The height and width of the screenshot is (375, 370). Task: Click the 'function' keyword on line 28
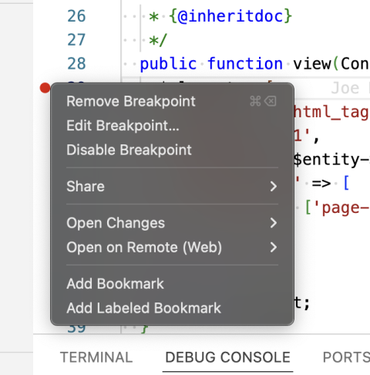click(245, 63)
